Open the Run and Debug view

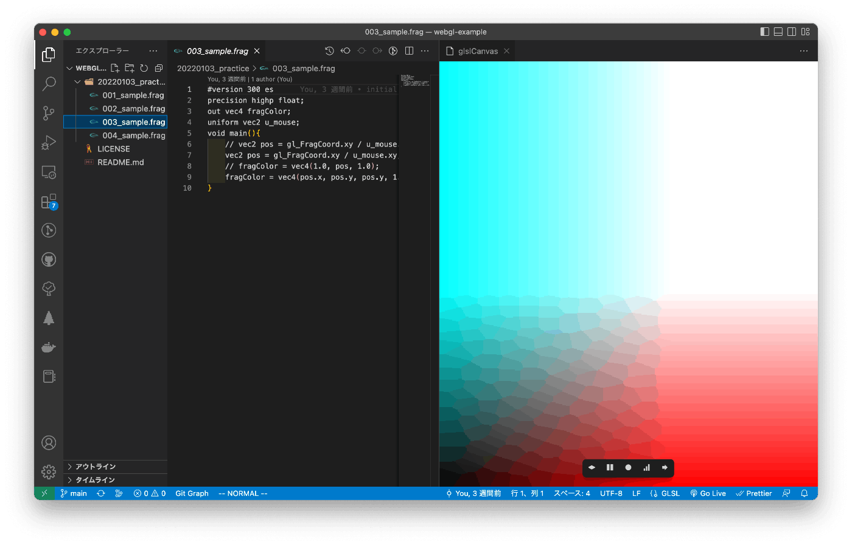pyautogui.click(x=49, y=143)
